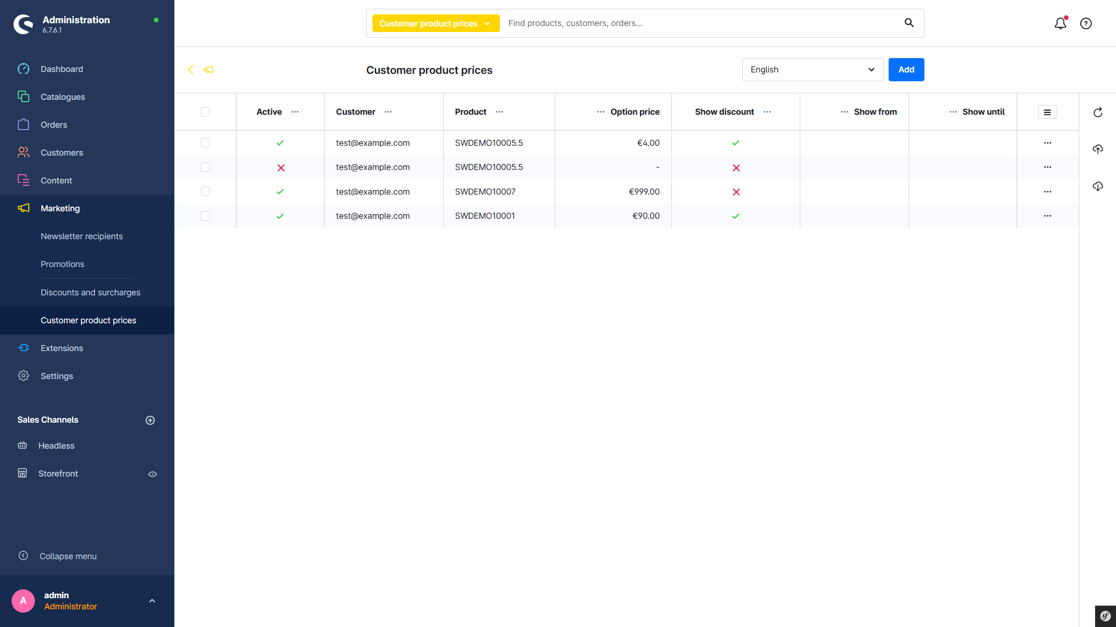Viewport: 1116px width, 627px height.
Task: Open the English language dropdown
Action: 812,70
